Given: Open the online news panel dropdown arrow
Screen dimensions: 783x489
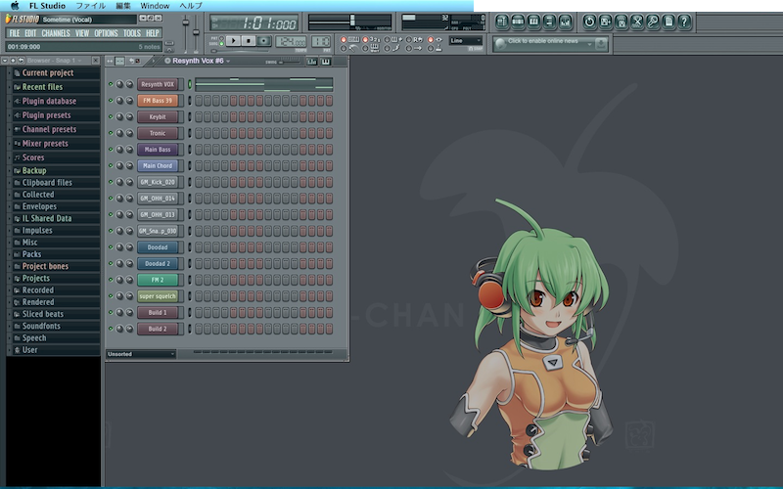Looking at the screenshot, I should tap(590, 44).
